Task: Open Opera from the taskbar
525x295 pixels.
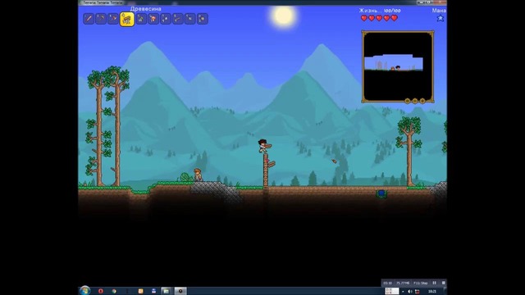Action: 100,291
